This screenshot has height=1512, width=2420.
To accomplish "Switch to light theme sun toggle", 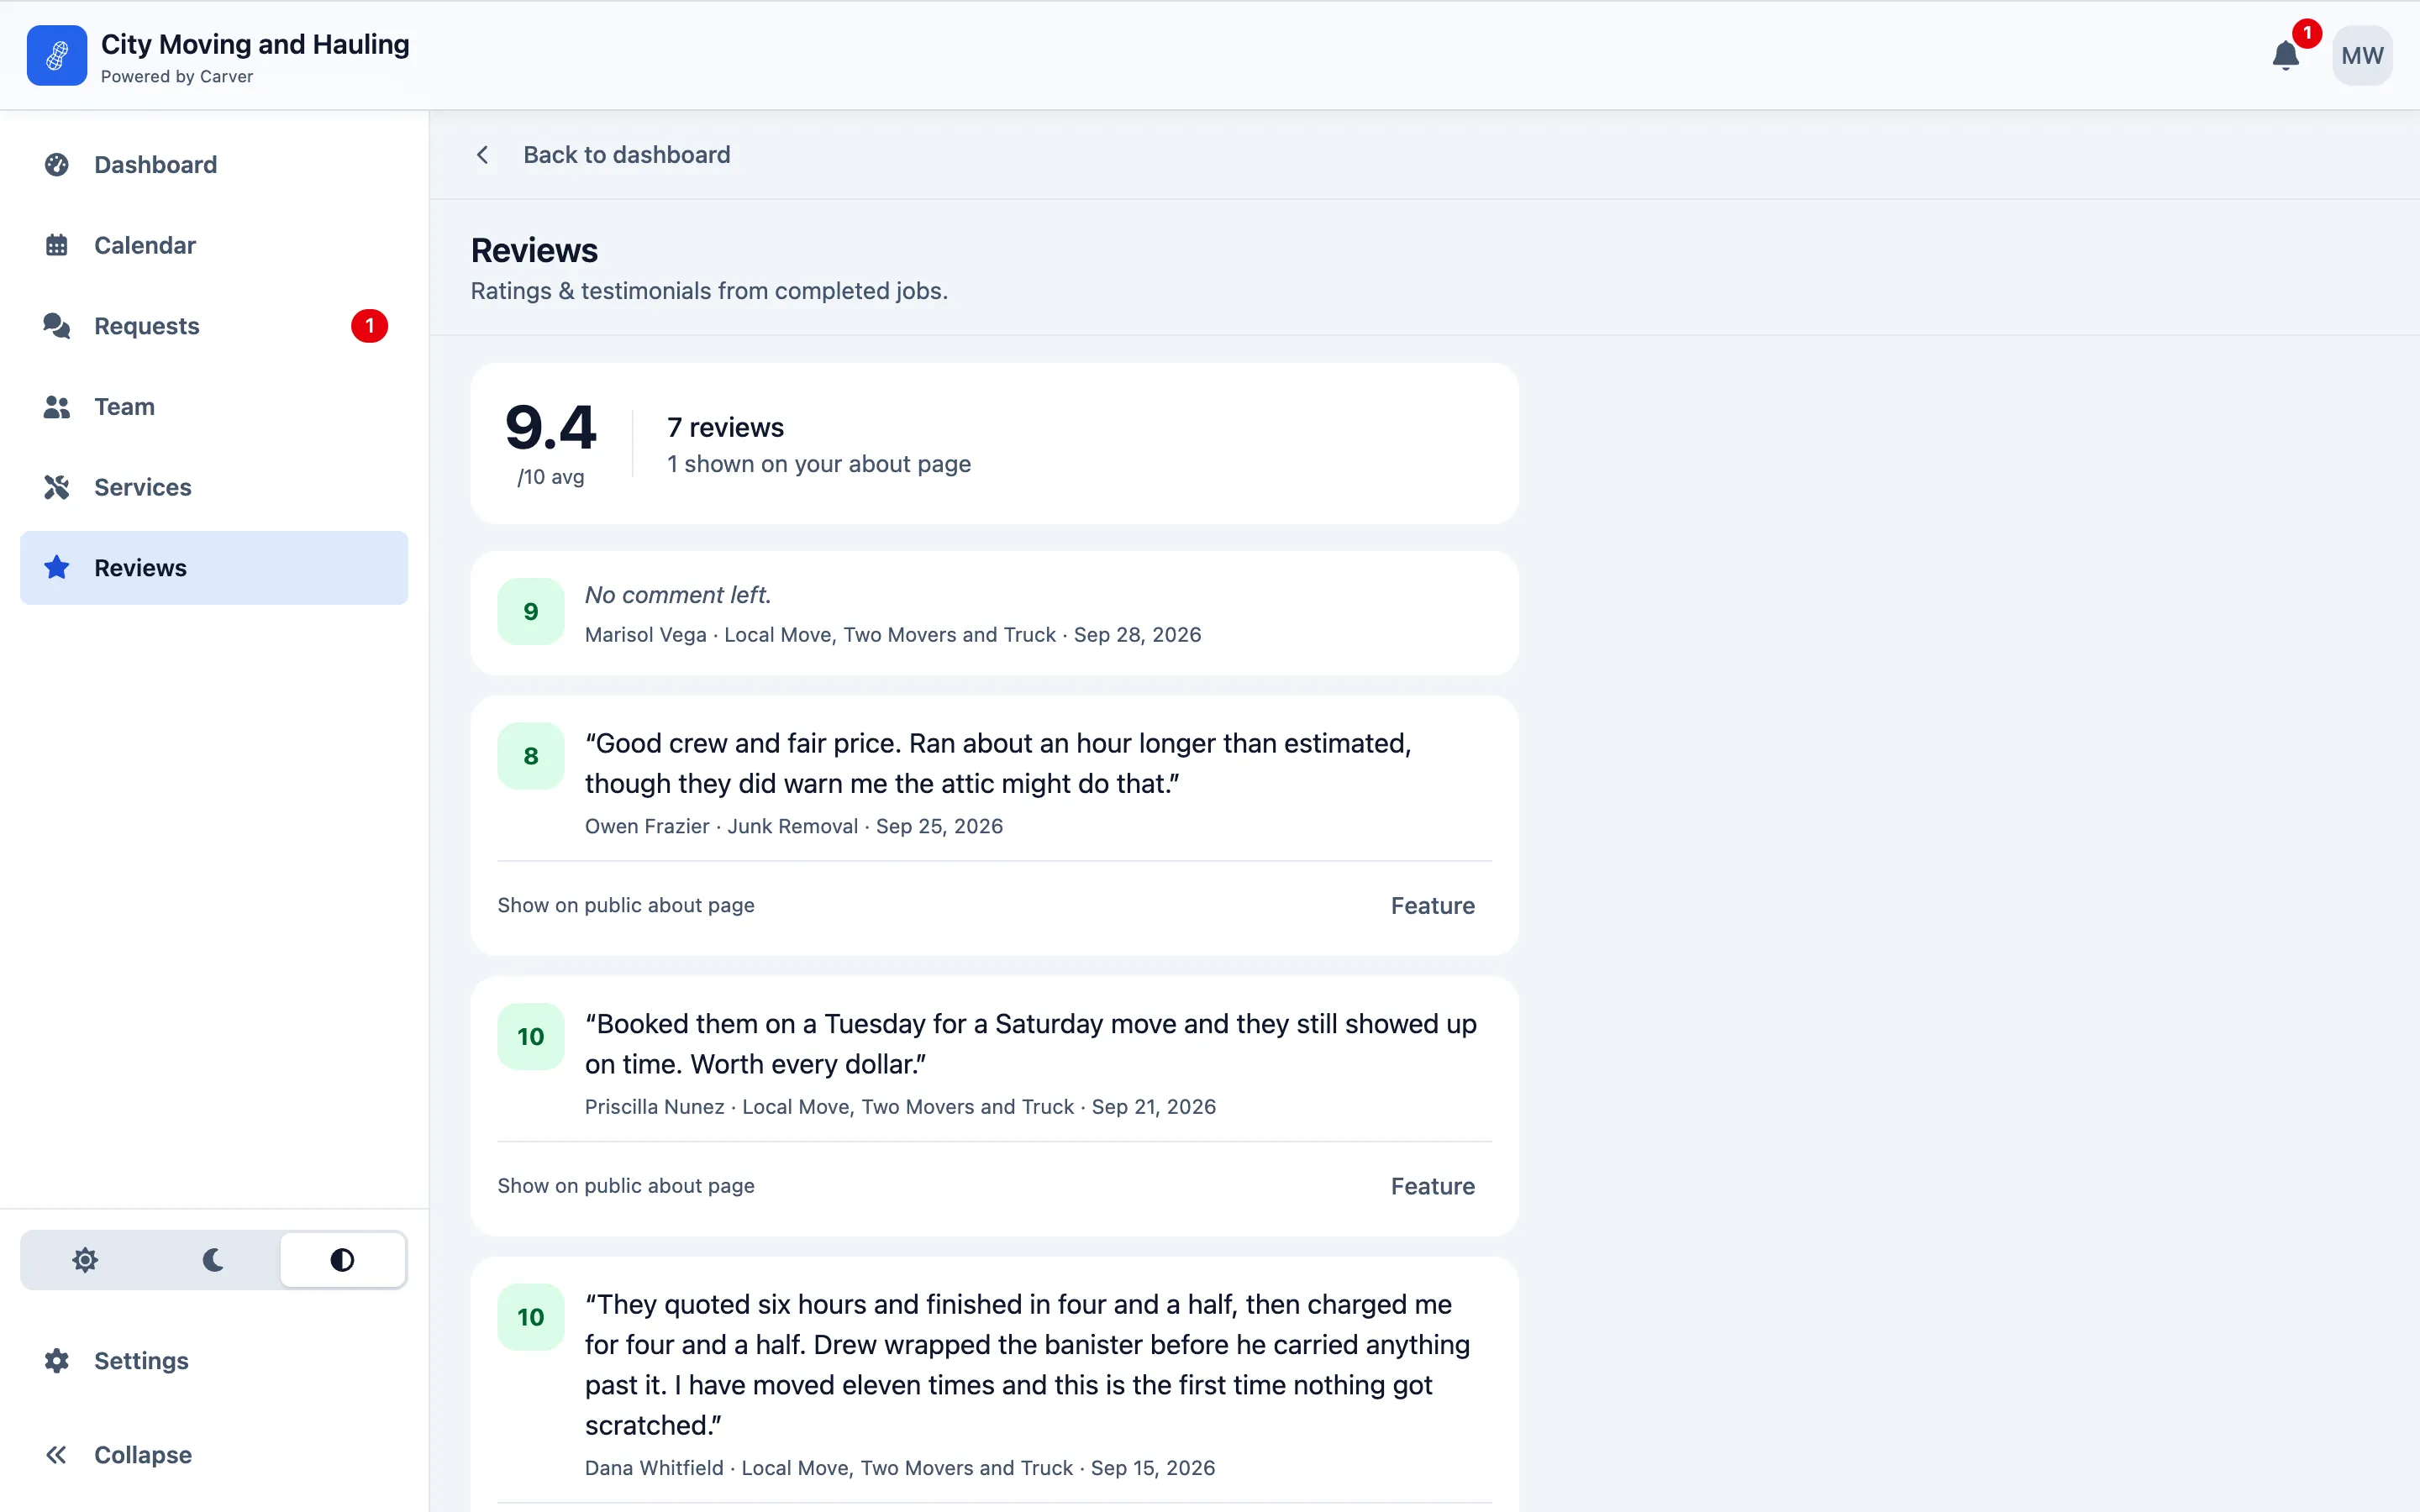I will pyautogui.click(x=85, y=1260).
